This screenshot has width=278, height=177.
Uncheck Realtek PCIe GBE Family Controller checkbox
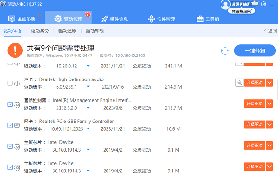tap(10, 125)
